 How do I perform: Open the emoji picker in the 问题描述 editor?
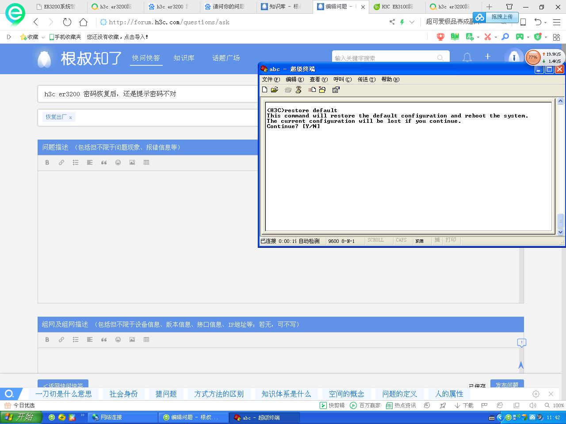tap(118, 163)
